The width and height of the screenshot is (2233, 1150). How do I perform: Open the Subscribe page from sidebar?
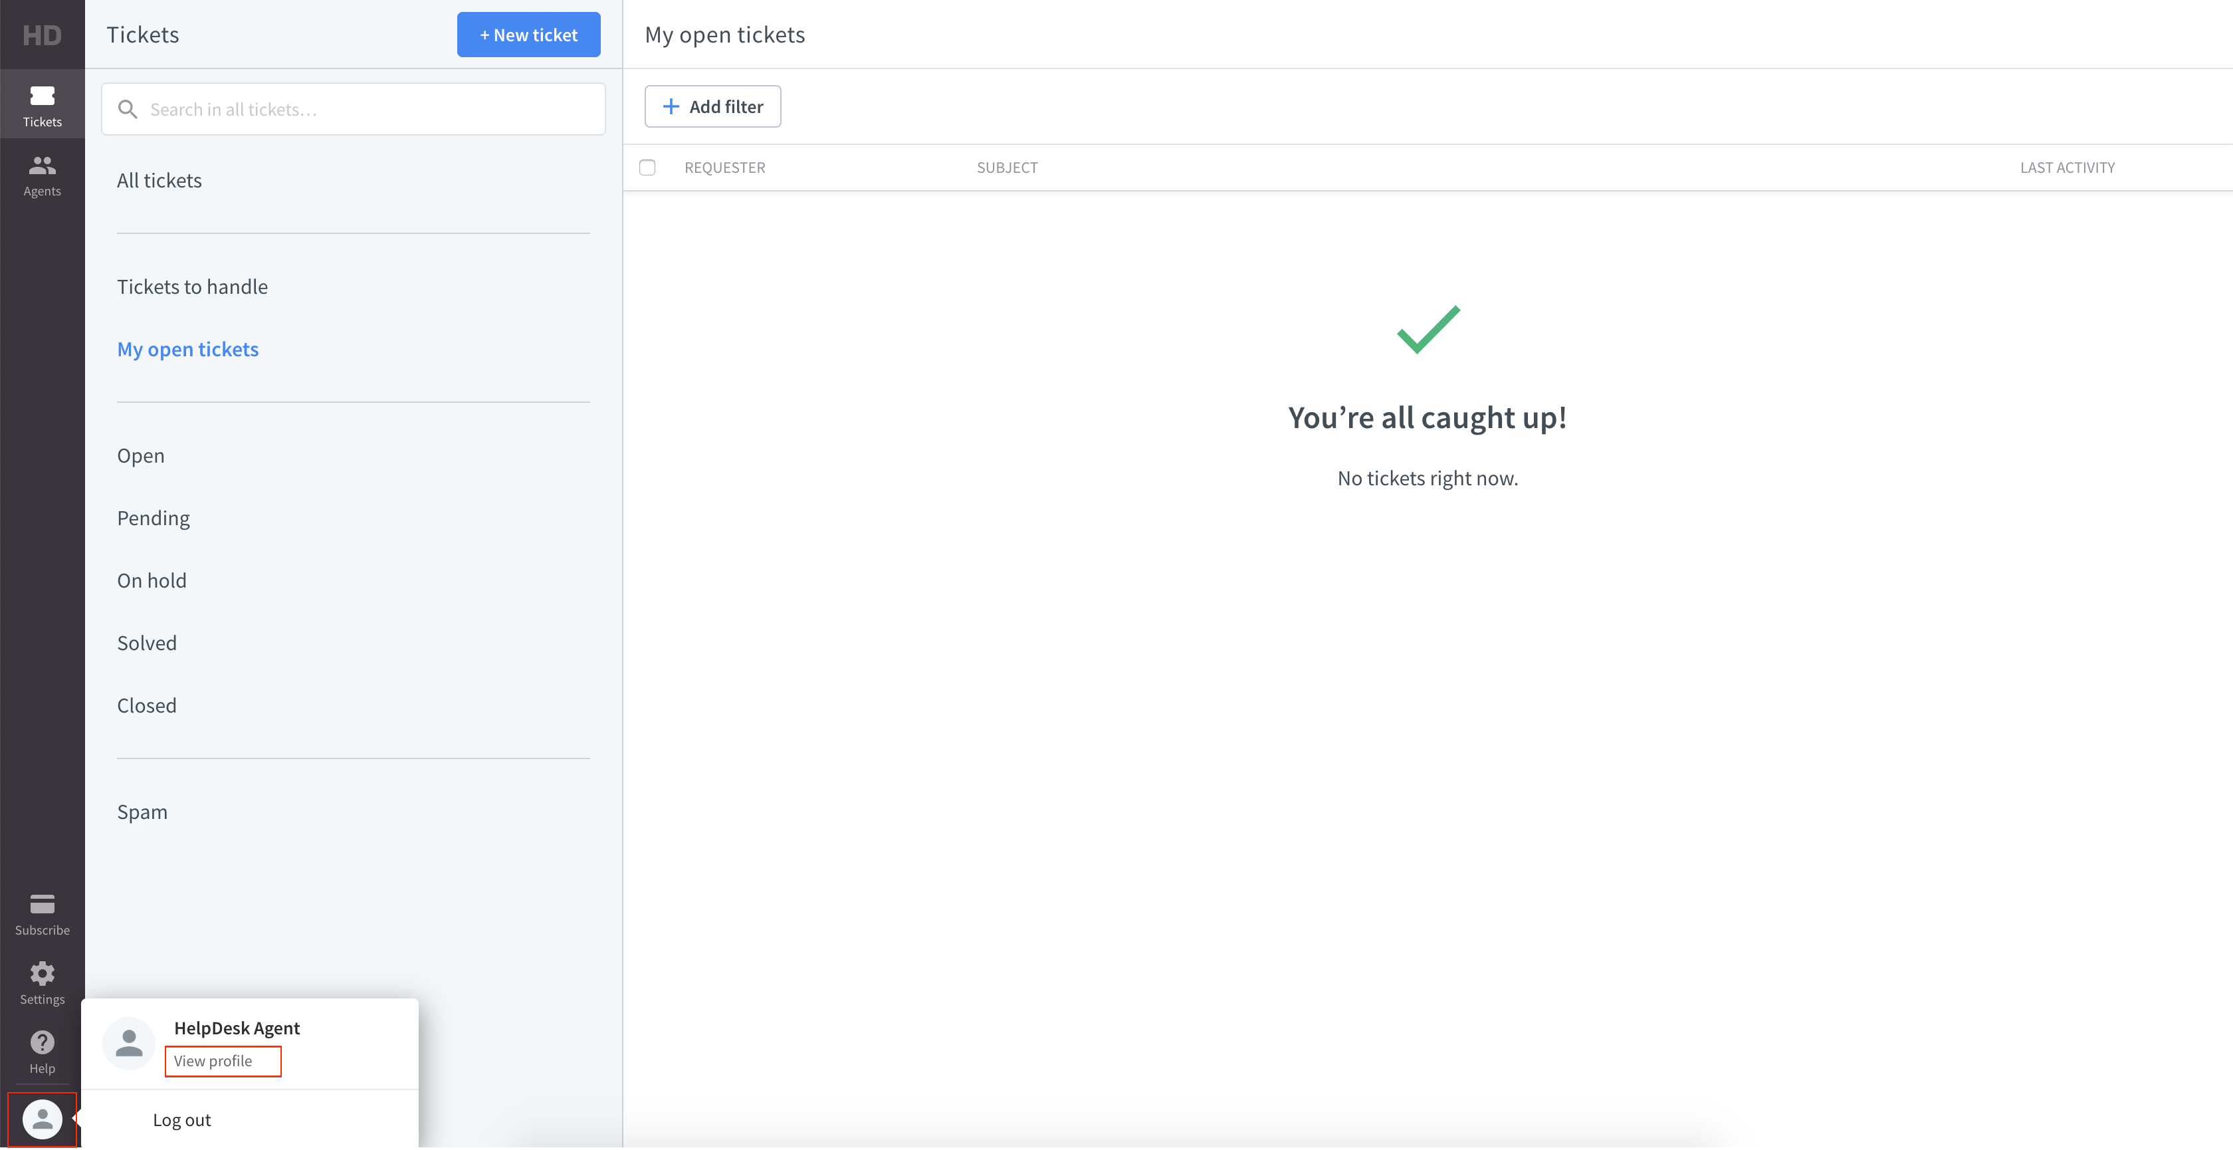pos(42,915)
